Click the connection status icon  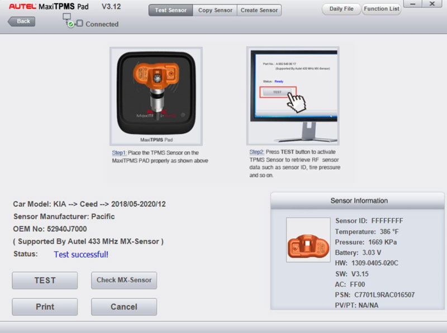(x=73, y=21)
